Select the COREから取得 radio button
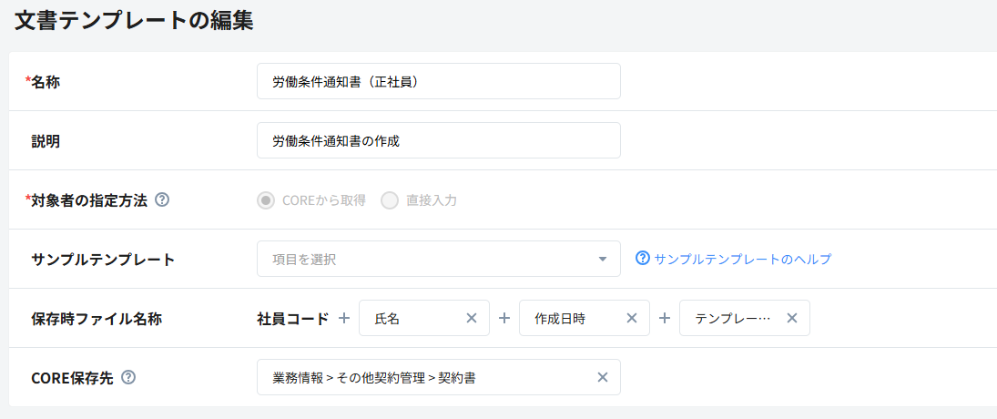Screen dimensions: 997x419 266,200
